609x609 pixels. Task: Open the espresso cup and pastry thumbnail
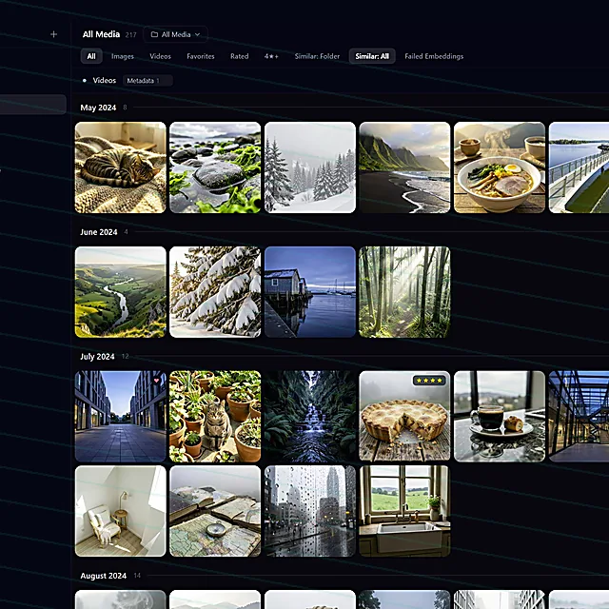click(x=500, y=417)
